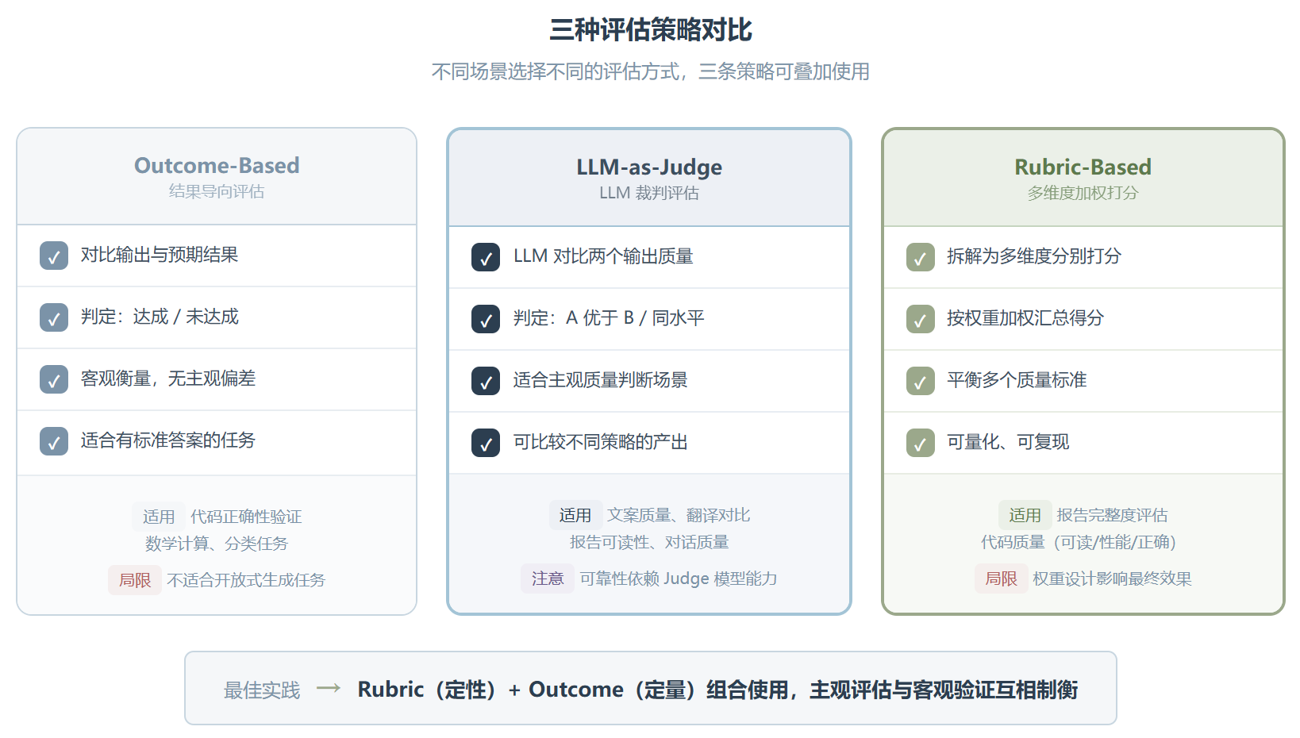Click the checkmark beside 按权重加权汇总得分

[x=921, y=319]
